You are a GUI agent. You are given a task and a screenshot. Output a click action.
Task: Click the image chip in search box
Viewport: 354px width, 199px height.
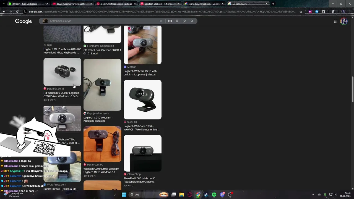click(45, 21)
